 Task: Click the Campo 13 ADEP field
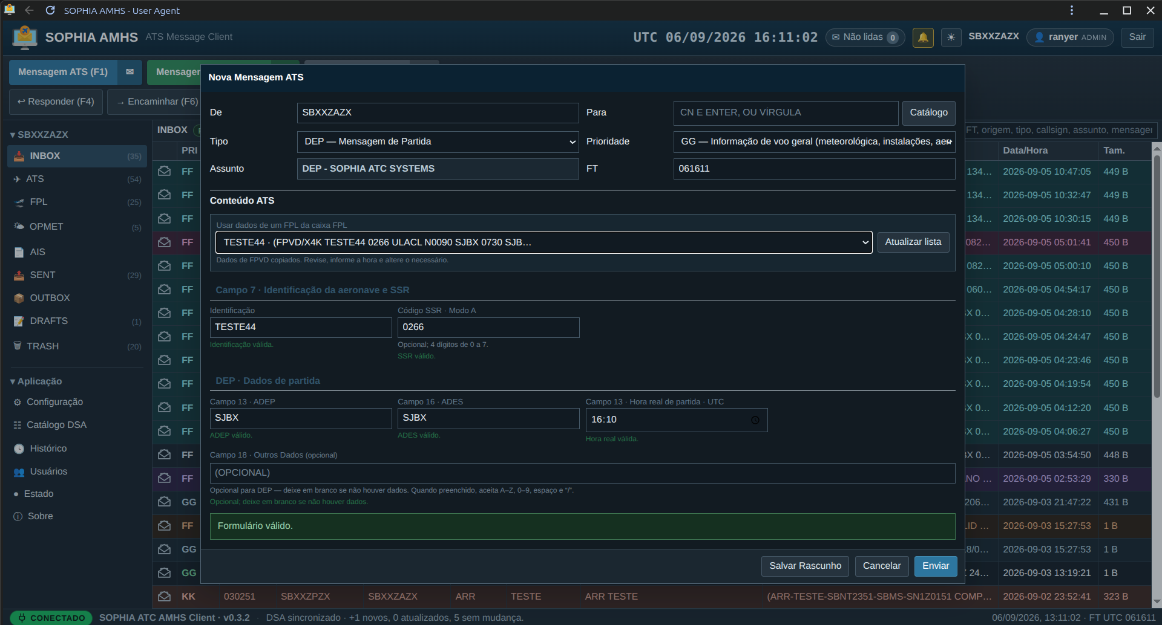tap(301, 418)
